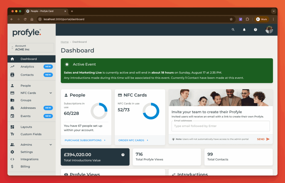Image resolution: width=285 pixels, height=183 pixels.
Task: Open the ACME Inc account switcher
Action: 31,48
